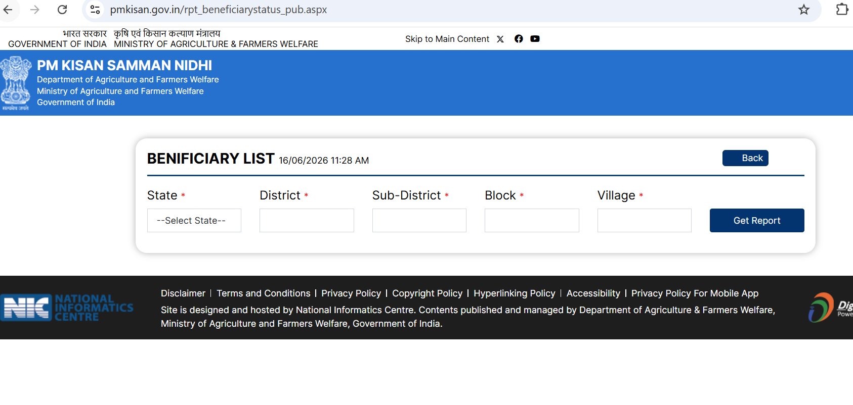Image resolution: width=853 pixels, height=405 pixels.
Task: Click the Village field label
Action: point(616,195)
